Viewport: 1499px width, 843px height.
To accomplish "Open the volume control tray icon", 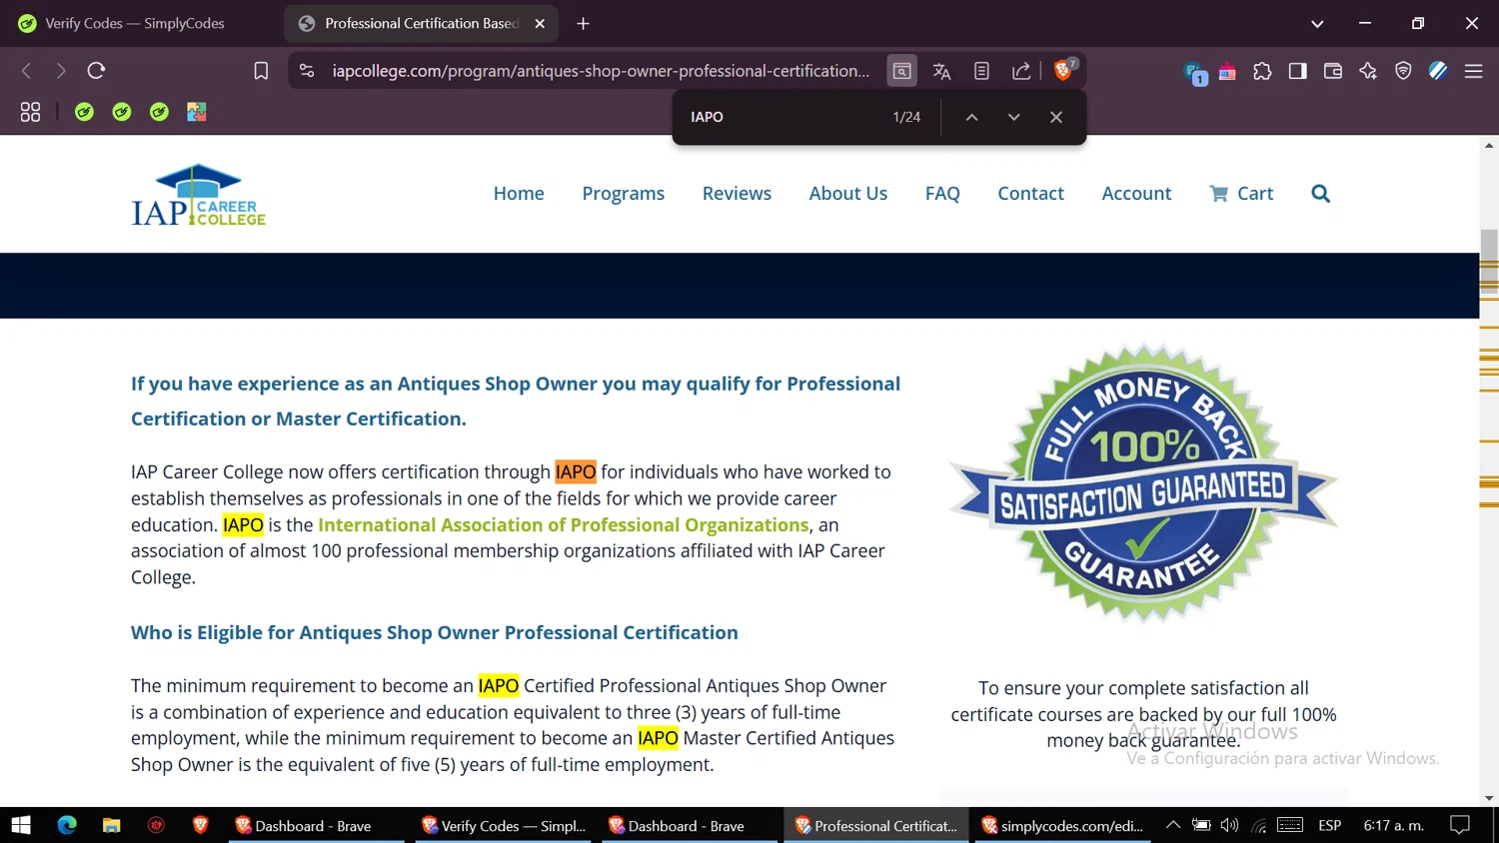I will point(1229,825).
